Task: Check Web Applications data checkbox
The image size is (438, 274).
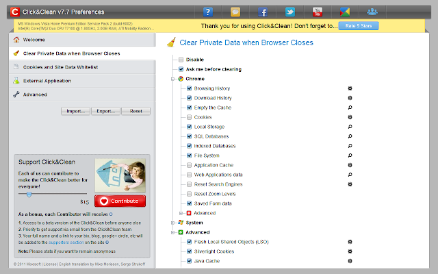Action: 189,175
